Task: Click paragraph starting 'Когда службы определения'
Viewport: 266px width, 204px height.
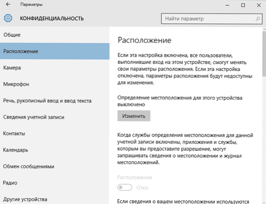Action: [x=185, y=149]
